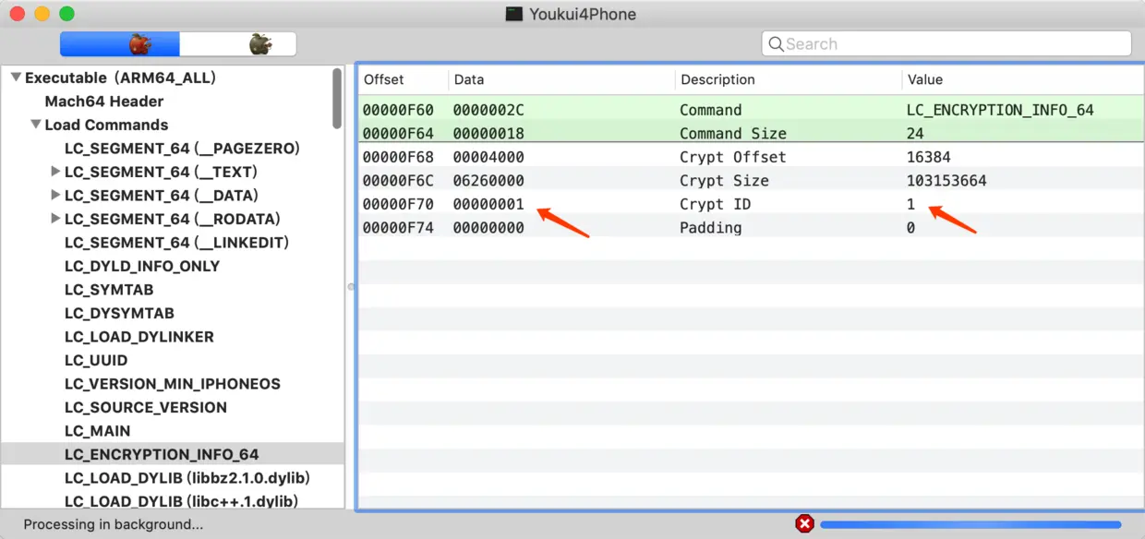Select LC_SYMTAB load command
The width and height of the screenshot is (1145, 539).
[x=109, y=290]
